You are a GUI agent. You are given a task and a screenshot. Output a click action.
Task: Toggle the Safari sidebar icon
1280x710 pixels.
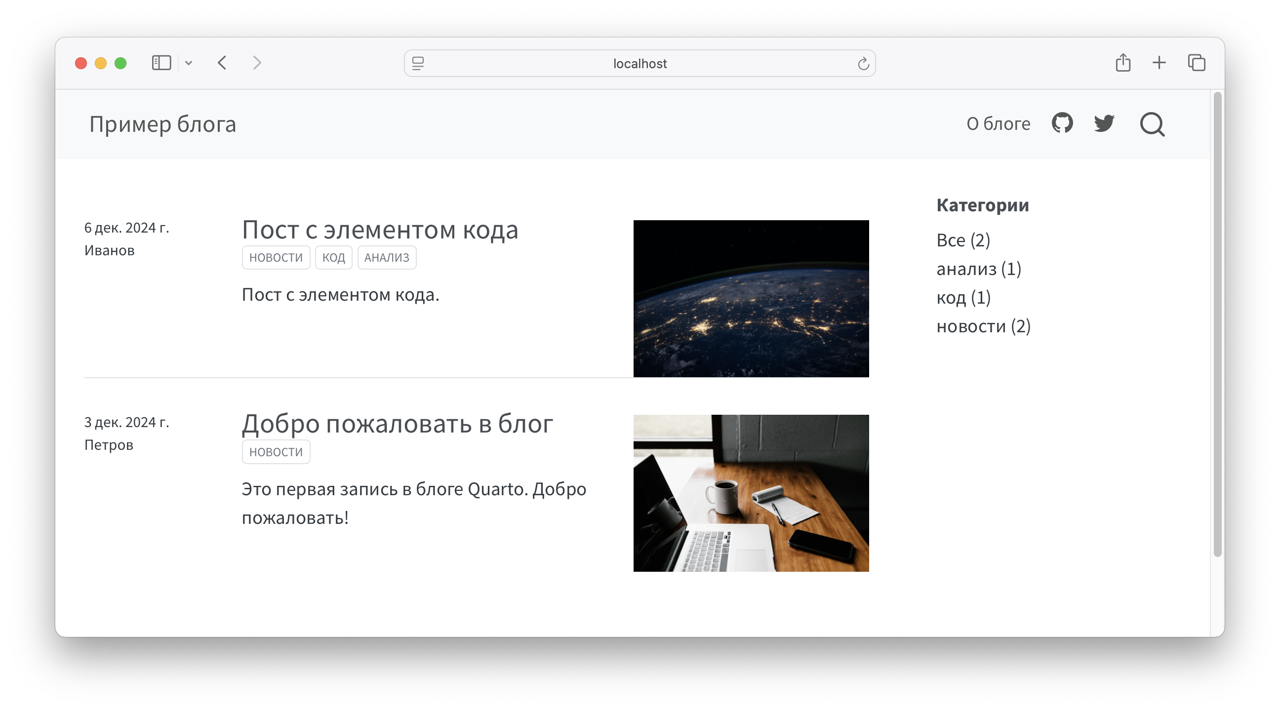point(161,63)
